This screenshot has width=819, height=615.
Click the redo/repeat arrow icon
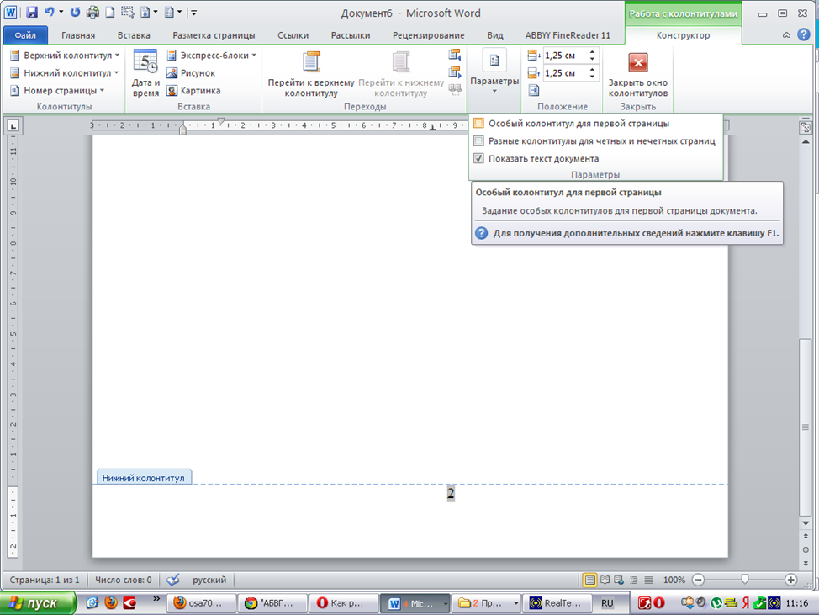point(75,12)
